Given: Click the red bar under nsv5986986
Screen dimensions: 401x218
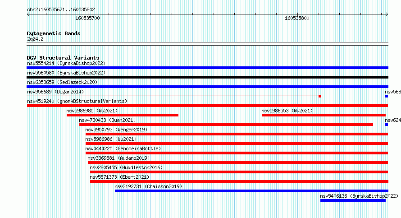Looking at the screenshot, I should click(237, 144).
